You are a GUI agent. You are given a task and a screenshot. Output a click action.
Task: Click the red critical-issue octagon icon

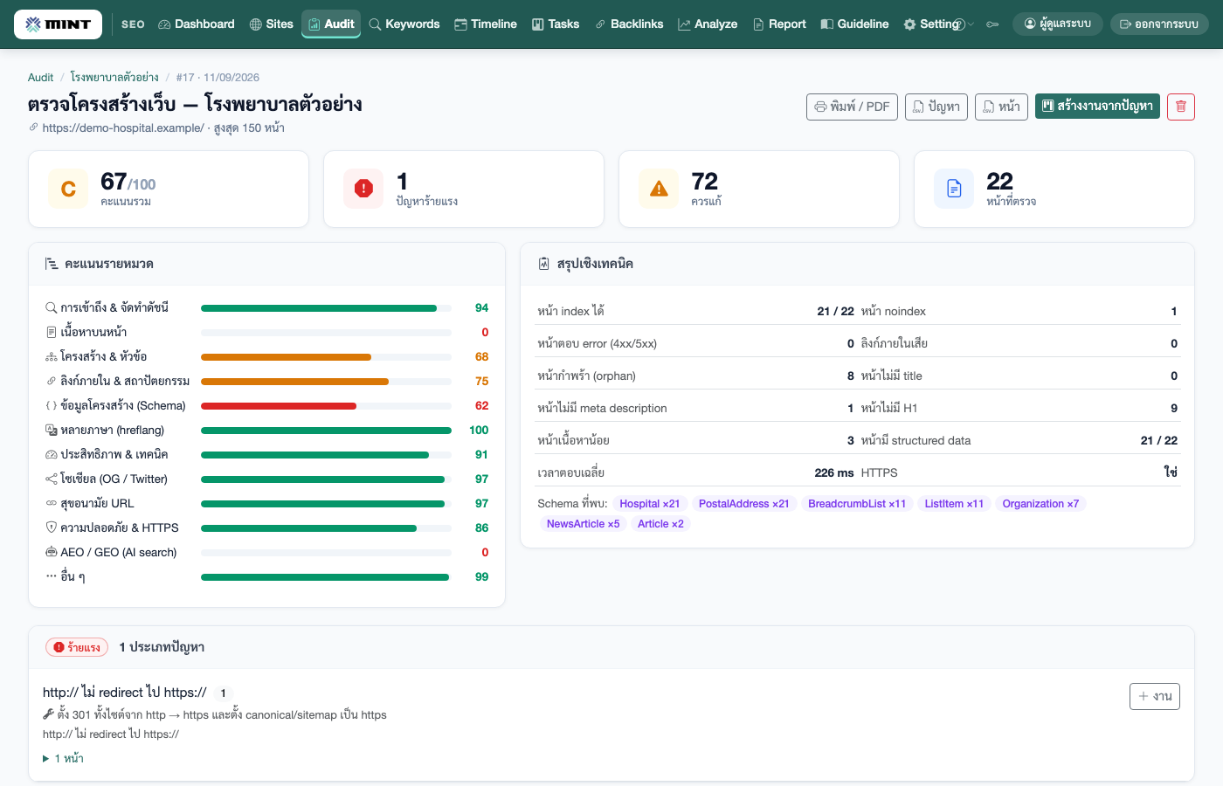point(363,189)
